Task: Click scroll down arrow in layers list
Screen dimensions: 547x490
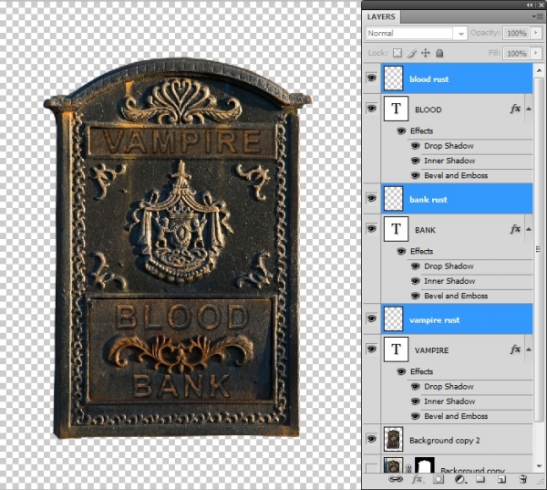Action: tap(539, 466)
